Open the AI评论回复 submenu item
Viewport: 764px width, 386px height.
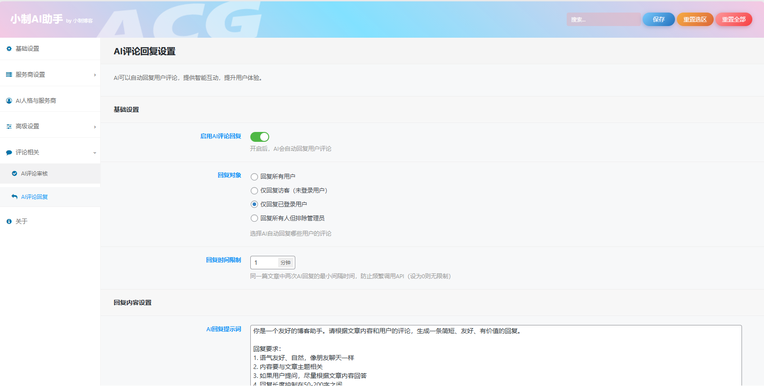pos(50,197)
